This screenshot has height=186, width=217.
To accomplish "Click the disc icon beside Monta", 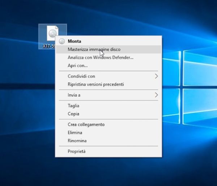I will coord(61,42).
